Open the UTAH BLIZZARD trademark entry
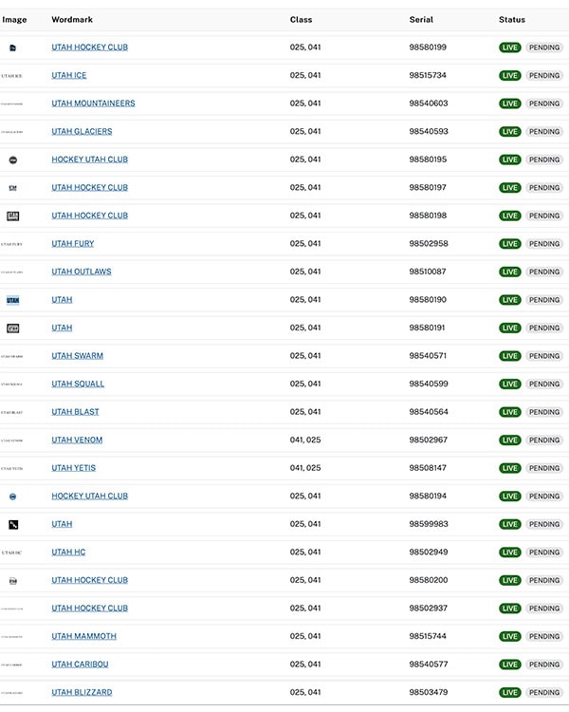Image resolution: width=569 pixels, height=712 pixels. pyautogui.click(x=82, y=692)
